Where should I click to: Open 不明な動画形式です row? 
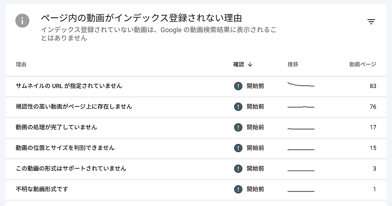tap(42, 189)
